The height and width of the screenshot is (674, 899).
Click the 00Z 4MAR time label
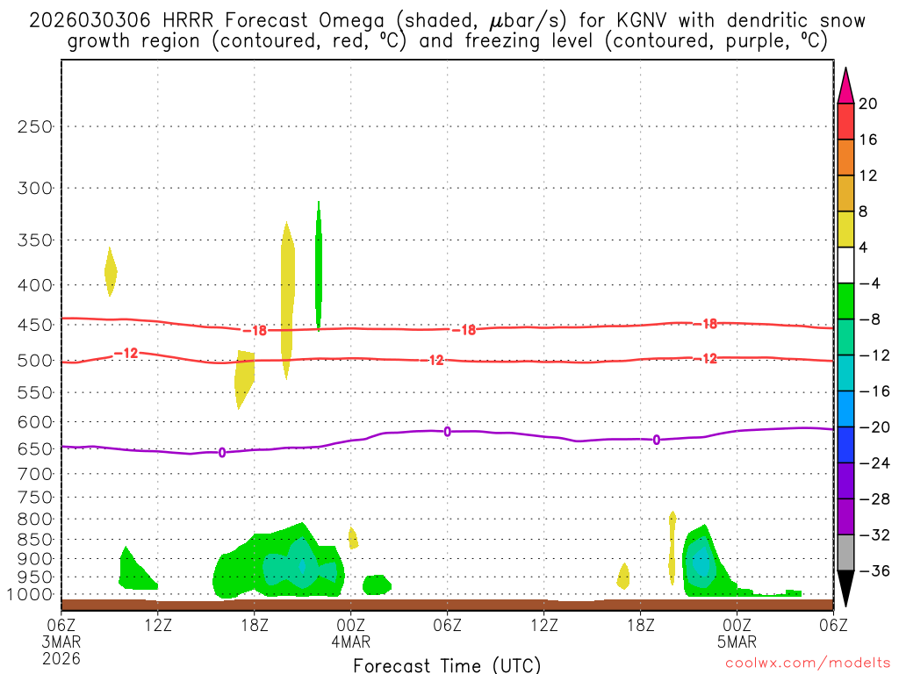pos(351,634)
